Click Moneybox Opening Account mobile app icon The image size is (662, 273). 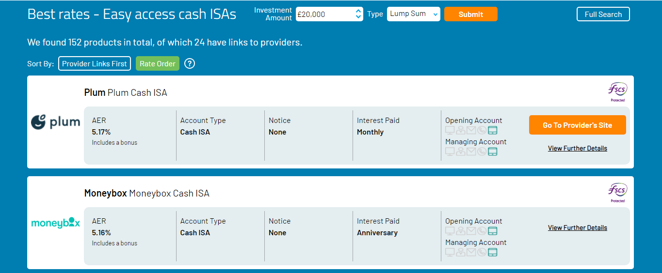493,231
